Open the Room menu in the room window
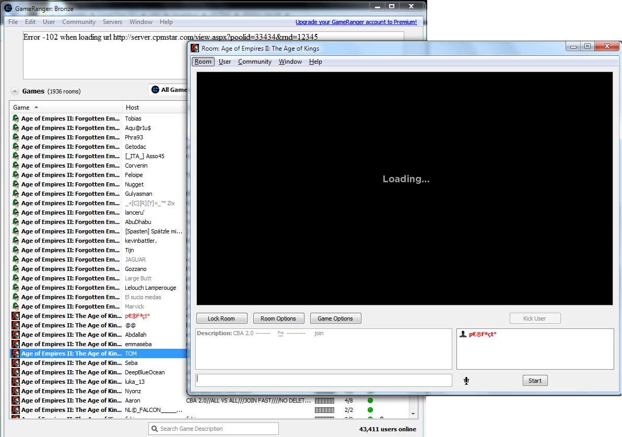 pyautogui.click(x=203, y=62)
